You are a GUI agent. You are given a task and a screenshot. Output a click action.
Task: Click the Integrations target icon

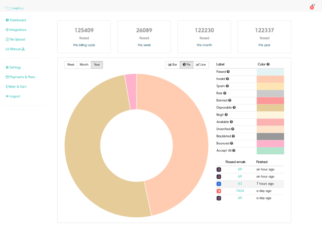7,30
